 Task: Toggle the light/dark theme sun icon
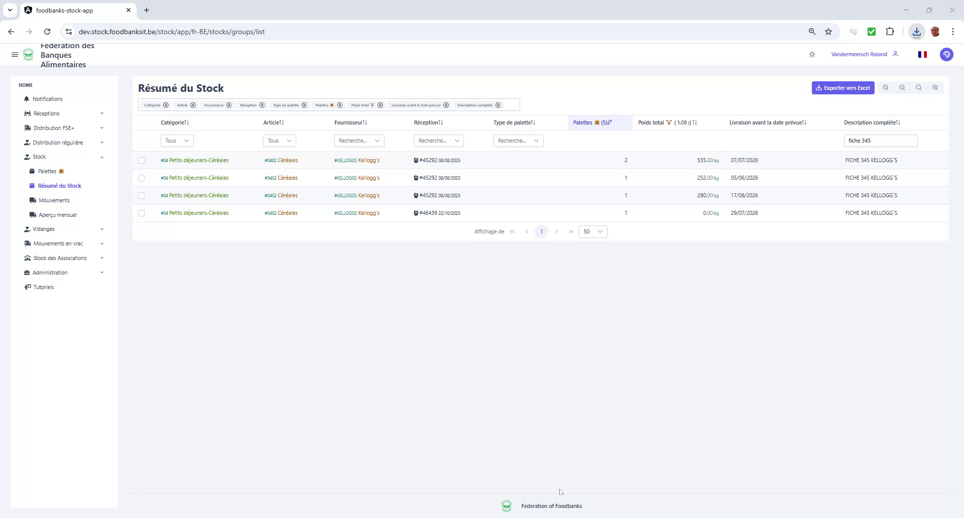click(x=812, y=54)
